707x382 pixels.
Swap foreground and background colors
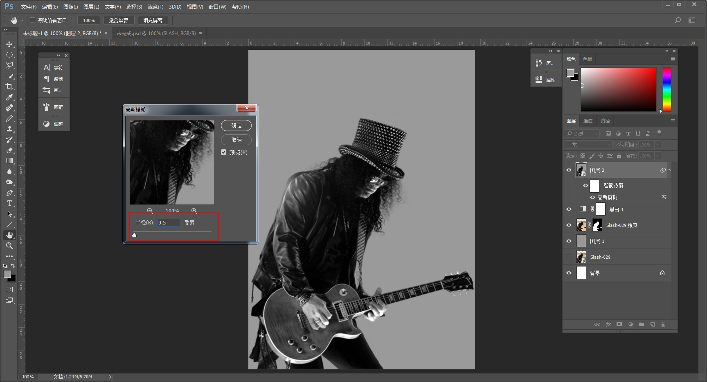[13, 266]
